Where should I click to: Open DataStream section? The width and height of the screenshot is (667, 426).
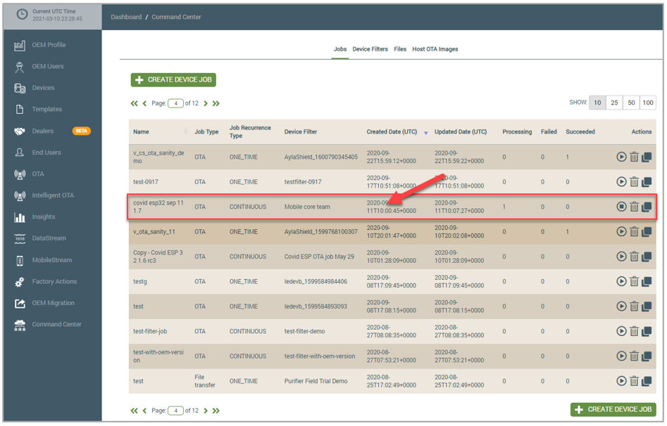point(49,238)
